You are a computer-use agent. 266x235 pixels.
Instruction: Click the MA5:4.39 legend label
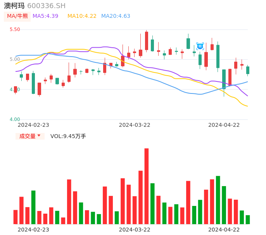(x=45, y=16)
